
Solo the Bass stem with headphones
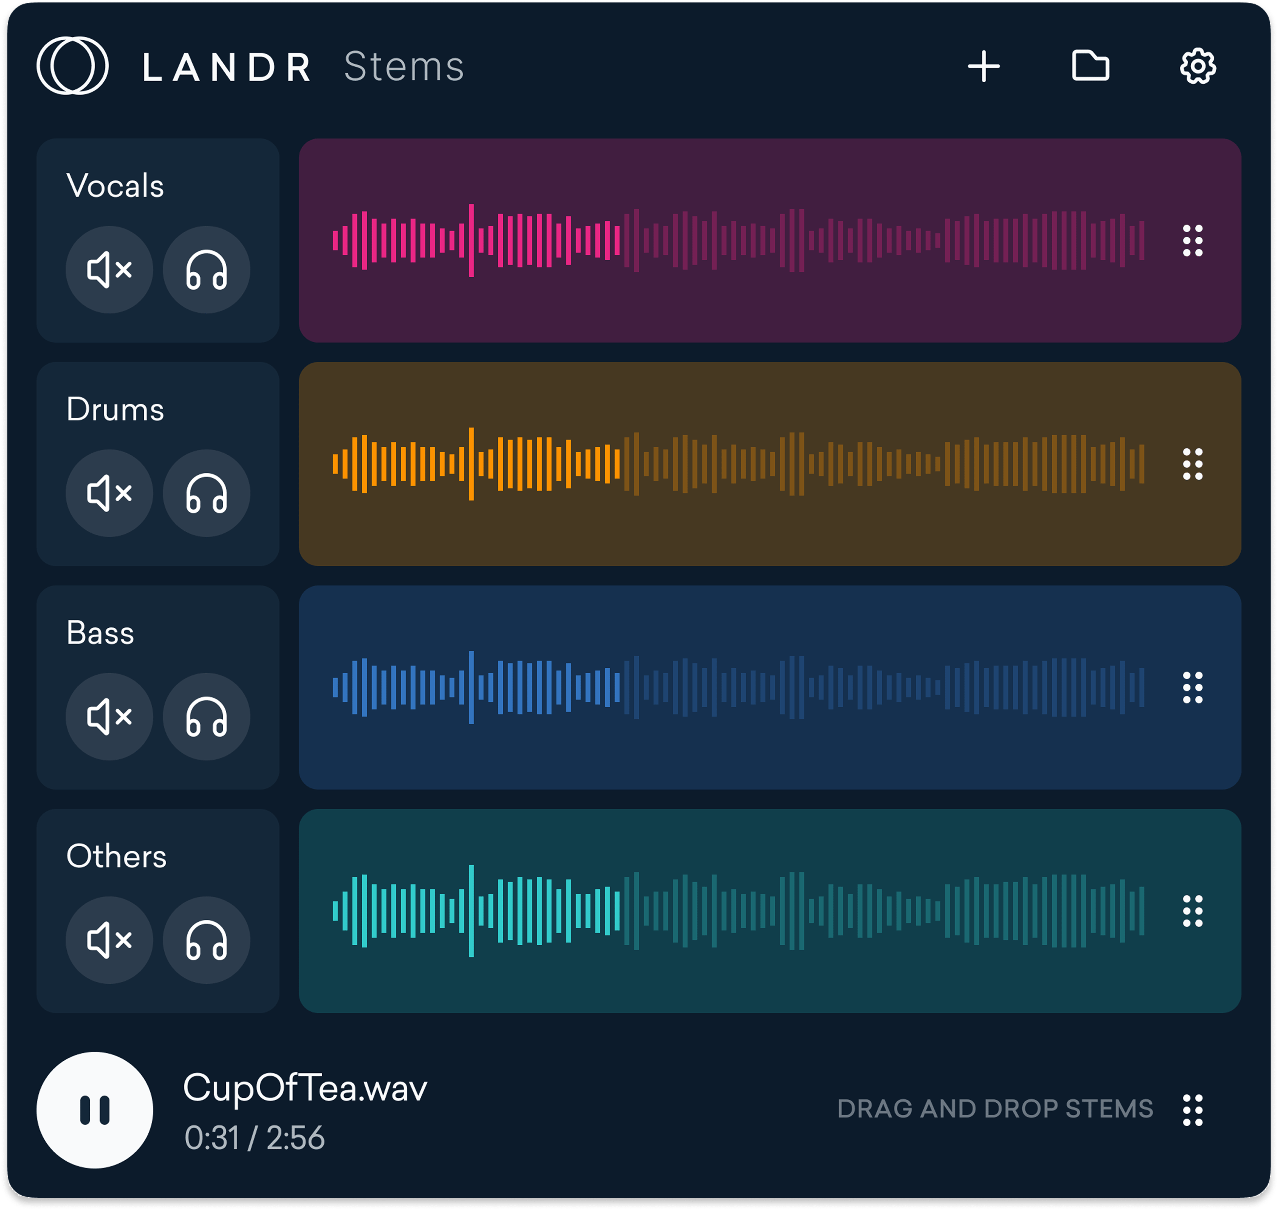[x=206, y=717]
